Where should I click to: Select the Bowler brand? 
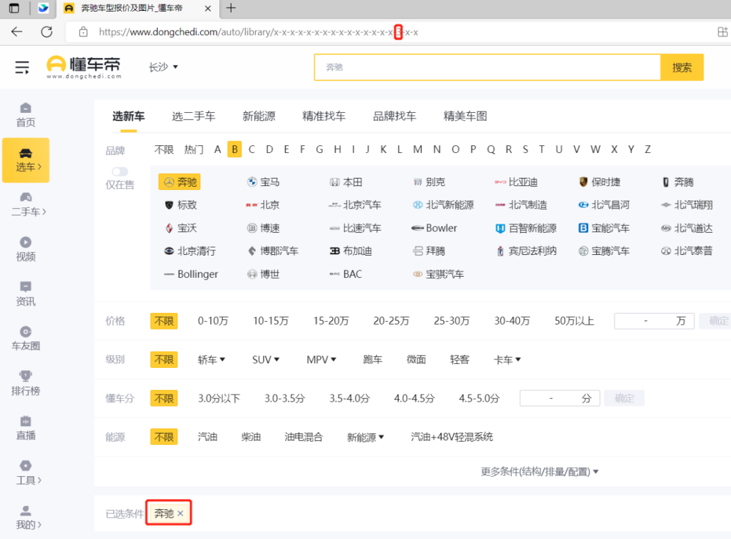(x=434, y=229)
